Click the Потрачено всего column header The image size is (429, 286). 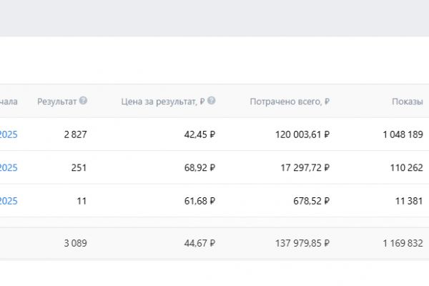(x=289, y=102)
